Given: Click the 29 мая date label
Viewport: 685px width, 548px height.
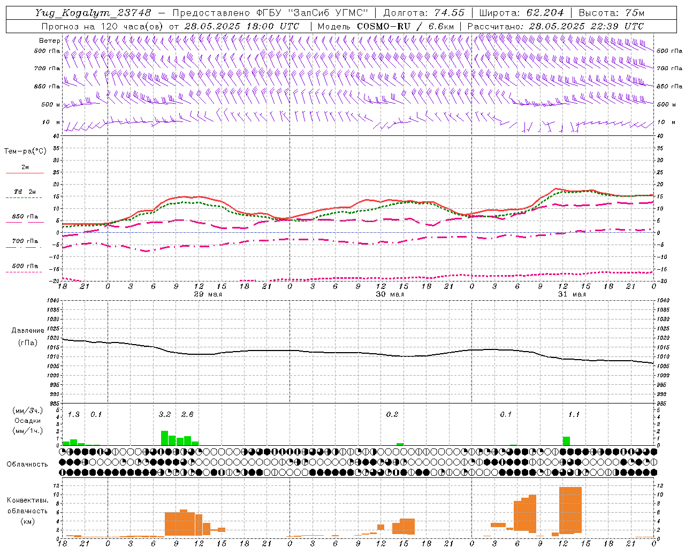Looking at the screenshot, I should coord(208,294).
